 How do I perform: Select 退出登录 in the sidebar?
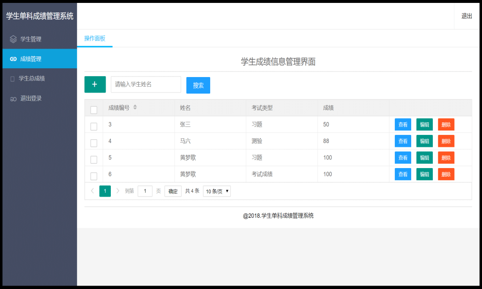pyautogui.click(x=40, y=99)
